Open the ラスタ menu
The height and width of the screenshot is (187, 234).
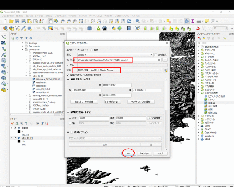(83, 16)
